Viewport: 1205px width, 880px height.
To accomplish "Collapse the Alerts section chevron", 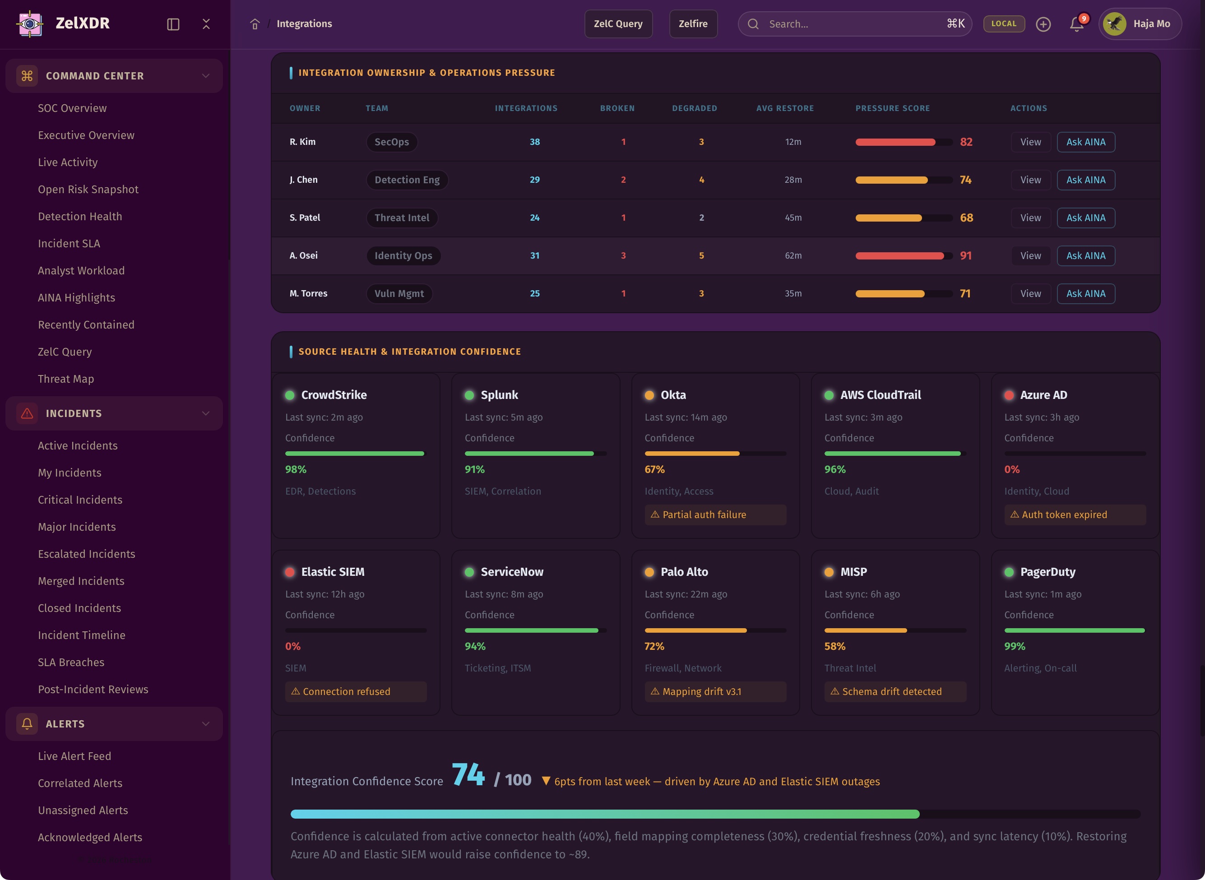I will point(206,723).
